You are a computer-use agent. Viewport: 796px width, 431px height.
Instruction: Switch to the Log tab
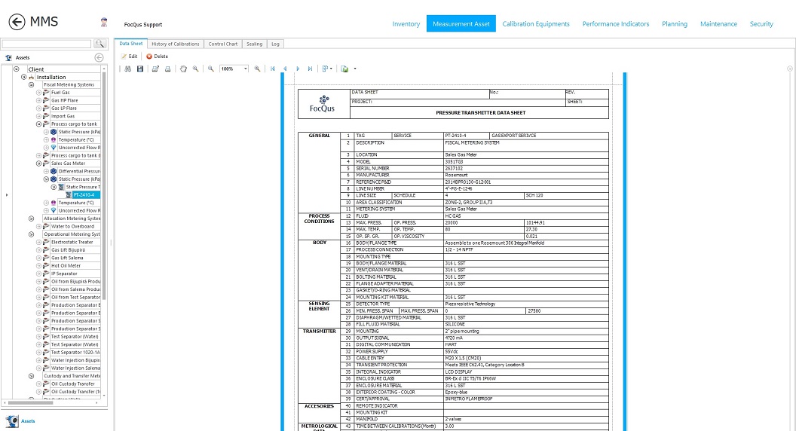pyautogui.click(x=275, y=44)
